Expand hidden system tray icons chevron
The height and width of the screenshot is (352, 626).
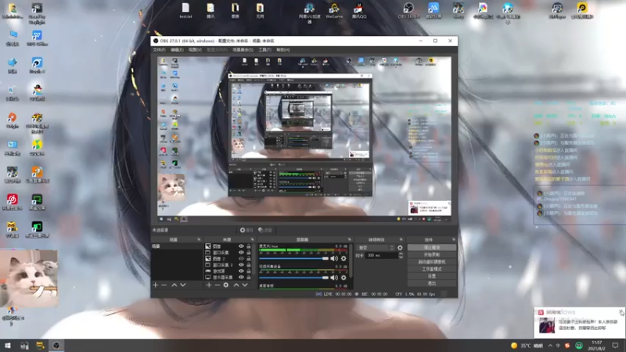(x=550, y=346)
